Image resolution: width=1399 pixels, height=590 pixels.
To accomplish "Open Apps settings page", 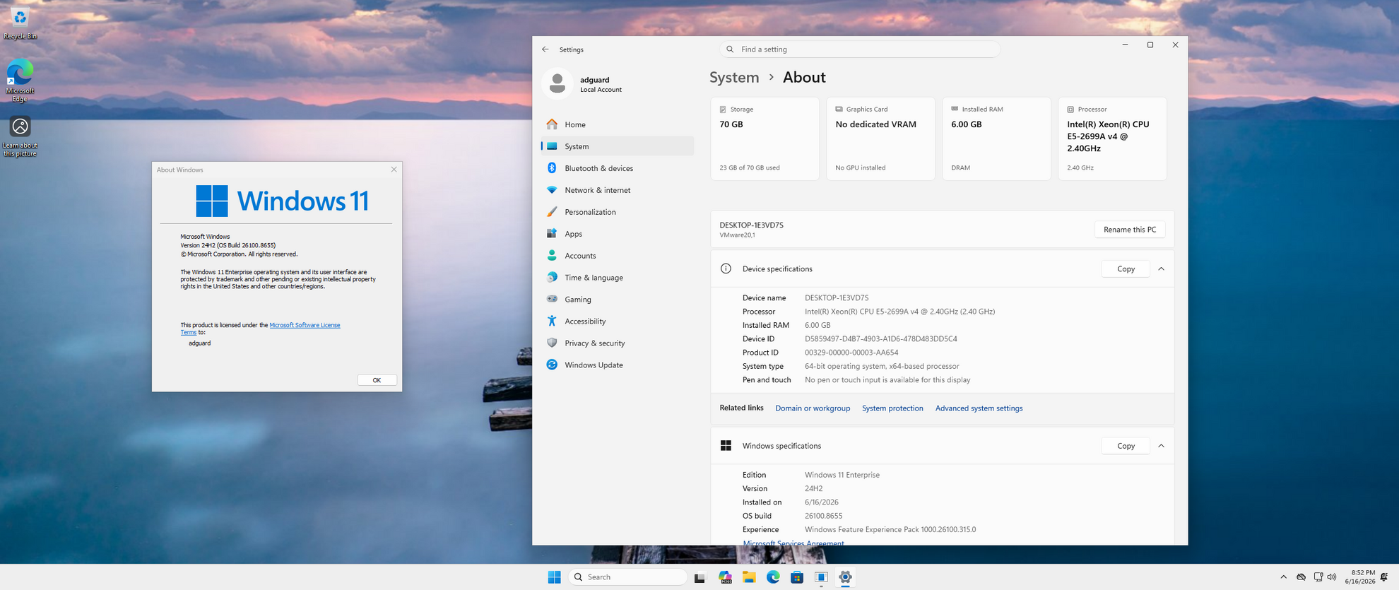I will (617, 234).
